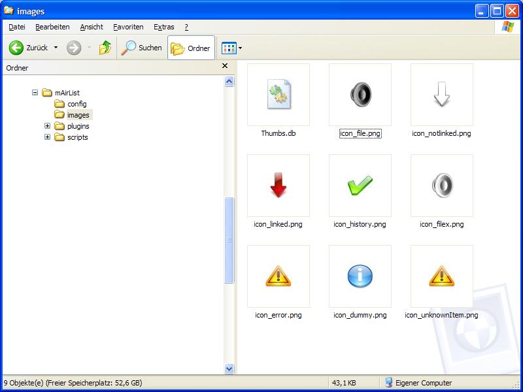Open the Extras menu
Image resolution: width=523 pixels, height=392 pixels.
[163, 27]
